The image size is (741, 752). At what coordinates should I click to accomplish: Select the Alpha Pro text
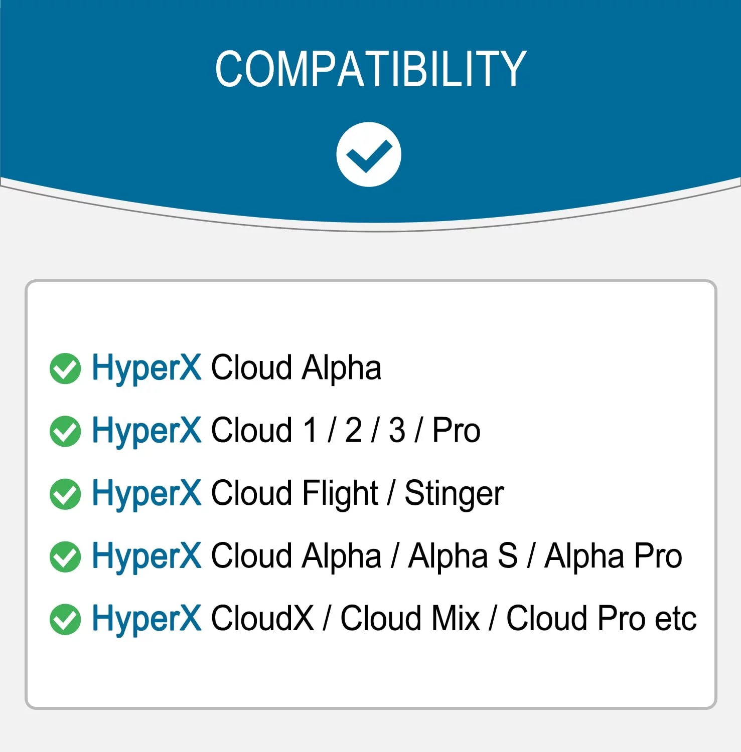pos(613,556)
